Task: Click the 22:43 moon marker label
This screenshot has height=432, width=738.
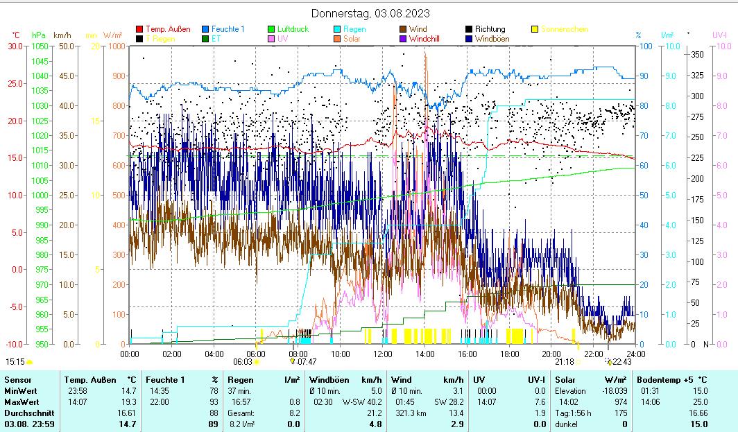Action: 621,361
